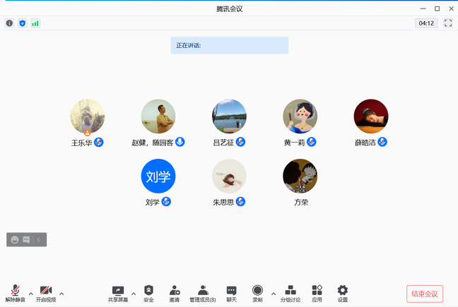This screenshot has width=458, height=307.
Task: Open the Apps (应用) panel
Action: [317, 293]
